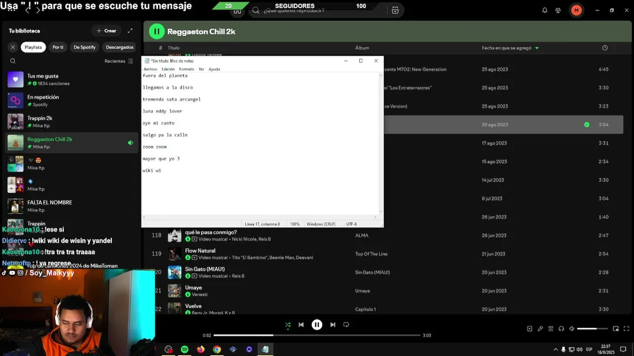This screenshot has height=356, width=634.
Task: Pause the Reggaeton Chill 2k playlist header button
Action: 157,31
